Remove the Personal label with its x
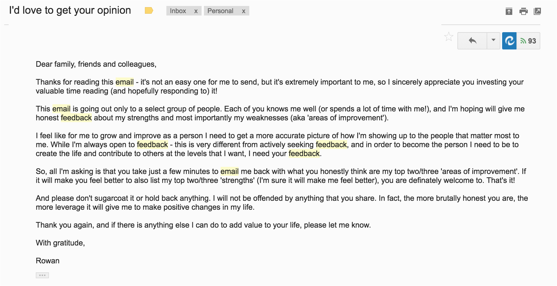 [x=244, y=11]
